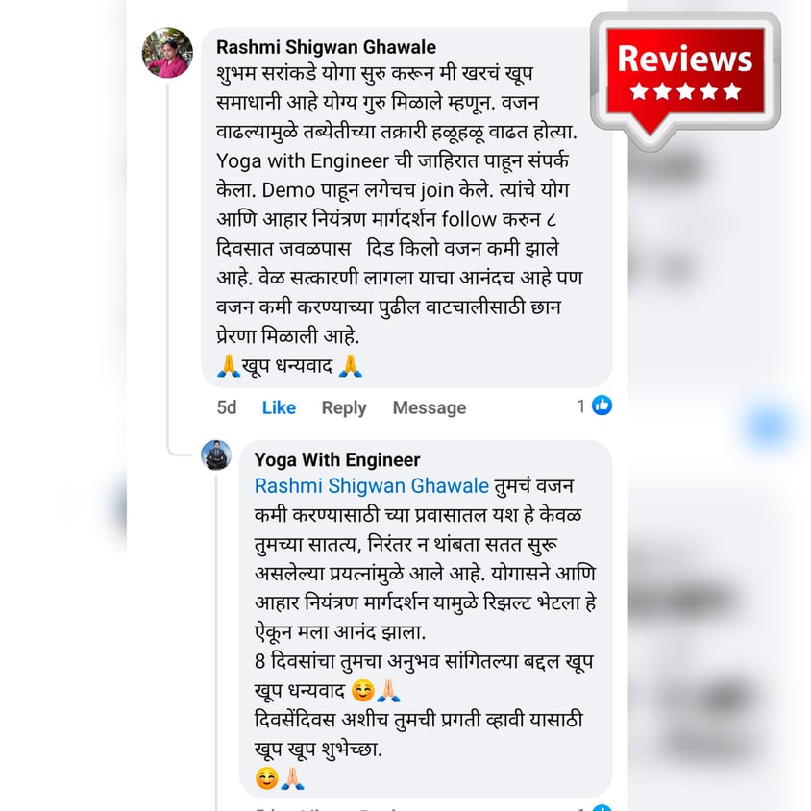Viewport: 811px width, 811px height.
Task: Click the folded hands emoji after खूप धन्यवाद
Action: click(350, 366)
